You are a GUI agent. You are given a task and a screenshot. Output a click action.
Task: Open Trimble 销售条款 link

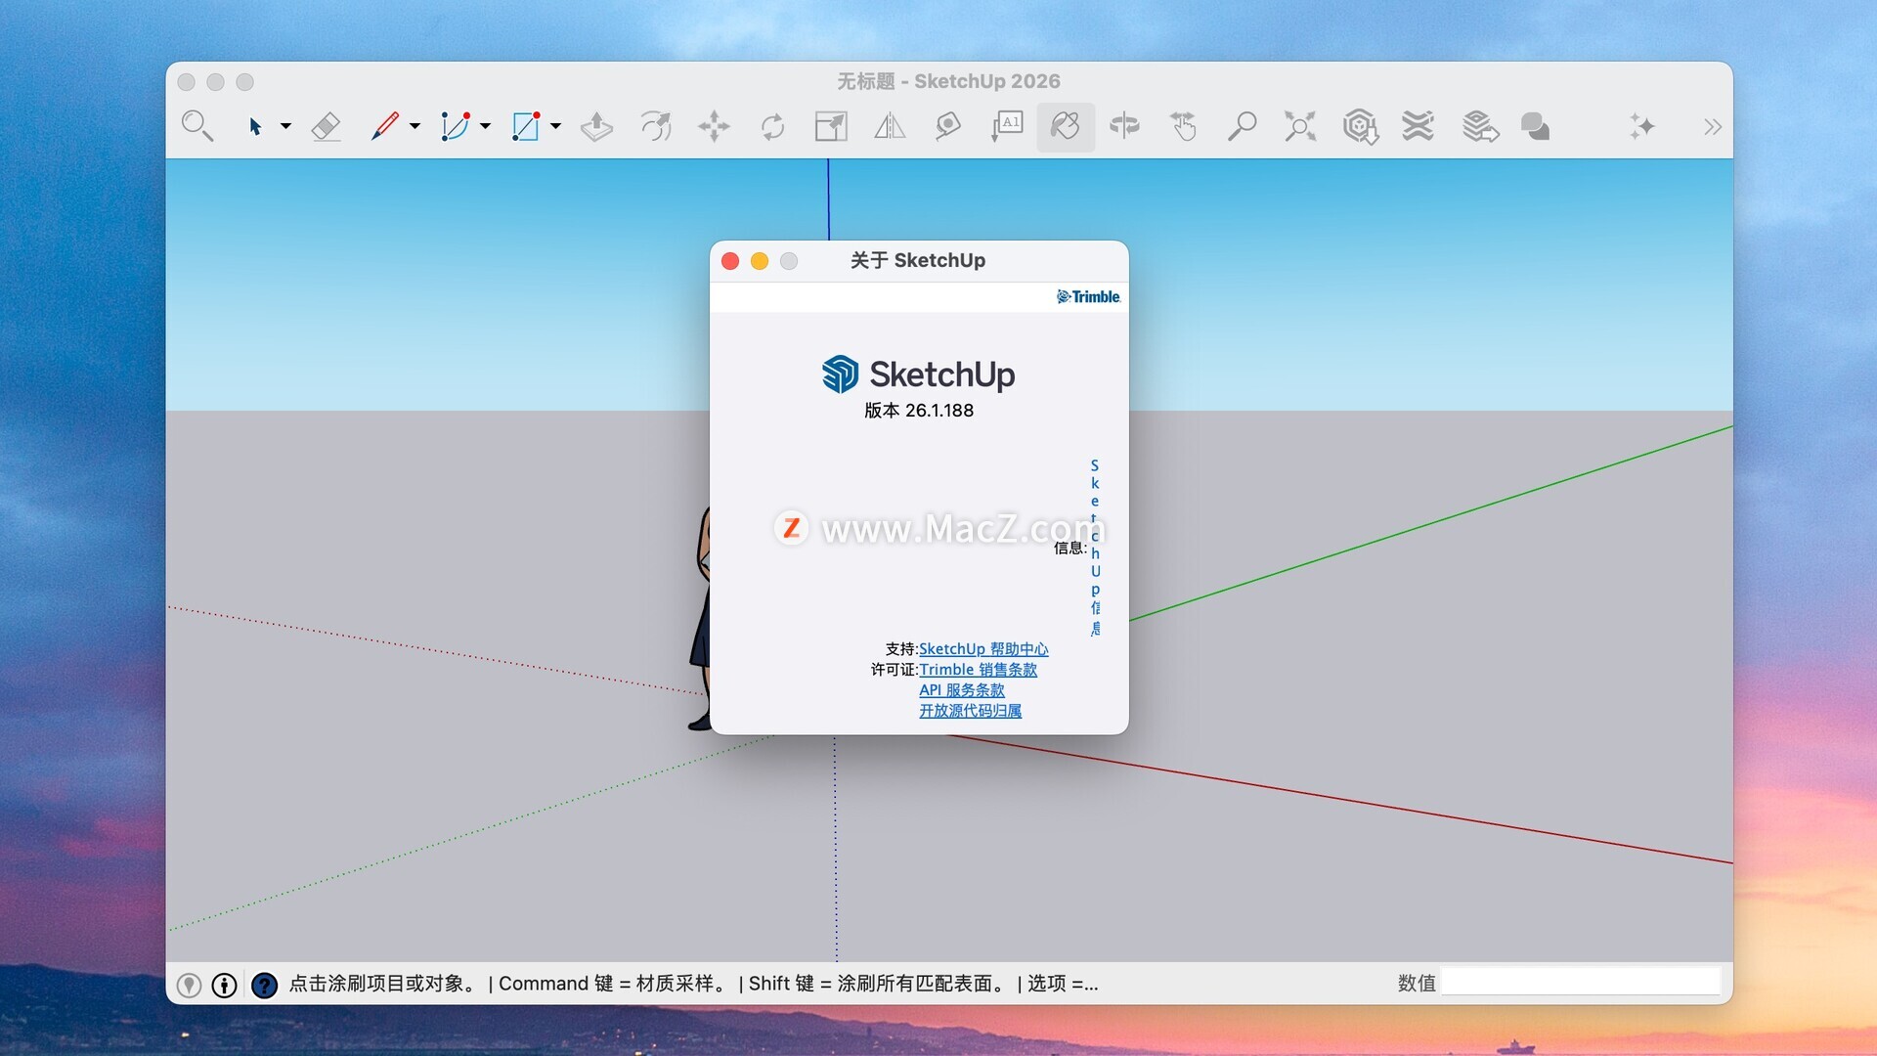[x=978, y=669]
